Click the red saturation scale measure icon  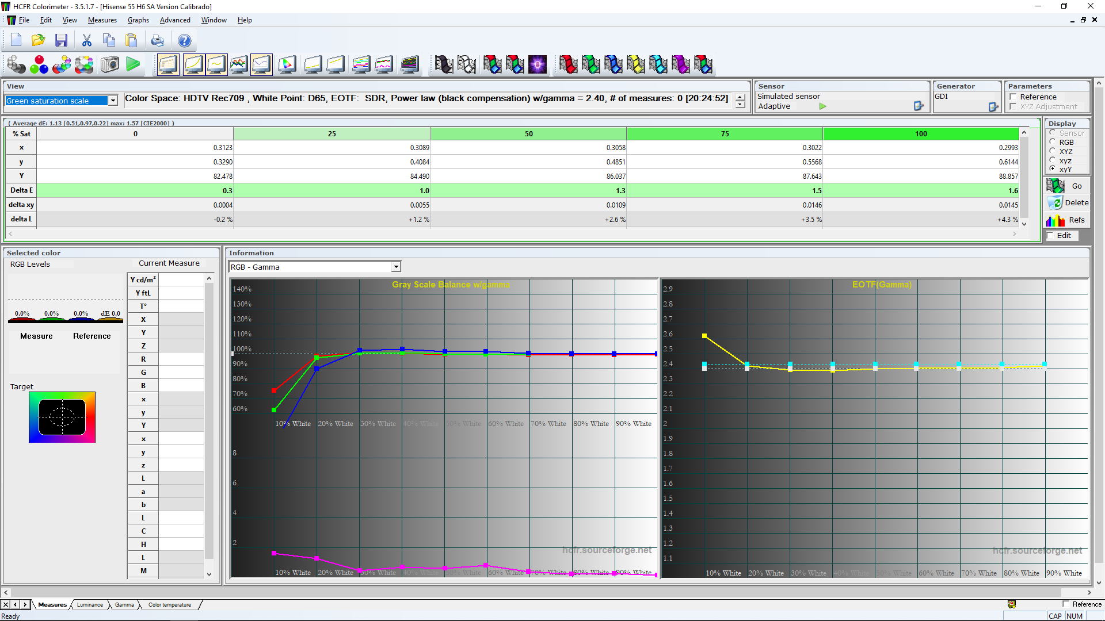coord(567,64)
